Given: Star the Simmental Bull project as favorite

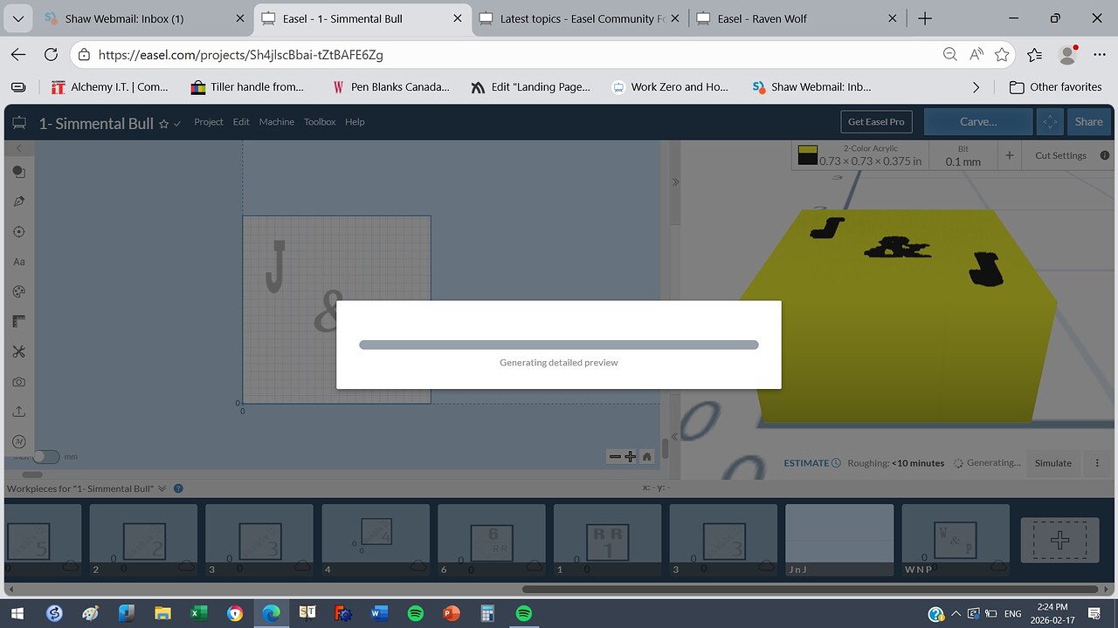Looking at the screenshot, I should click(162, 123).
